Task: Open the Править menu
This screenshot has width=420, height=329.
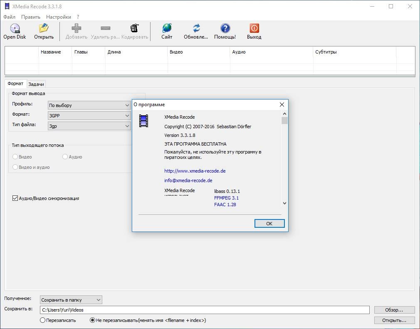Action: pos(31,17)
